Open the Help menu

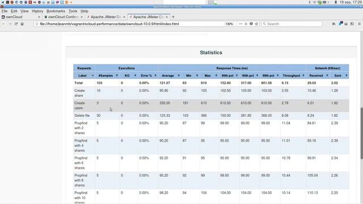click(x=85, y=11)
